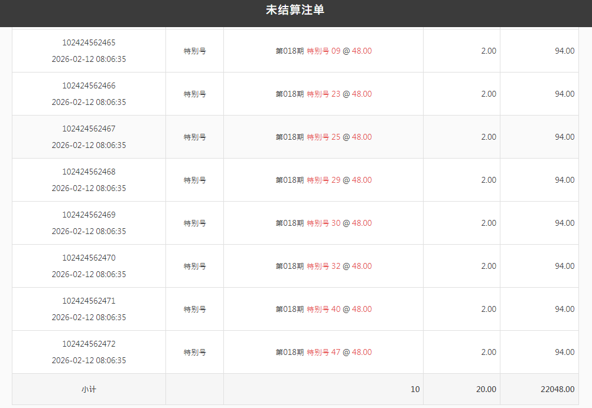The height and width of the screenshot is (408, 592).
Task: Select the 特别号 32 @ 48.00 bet entry
Action: pyautogui.click(x=339, y=266)
